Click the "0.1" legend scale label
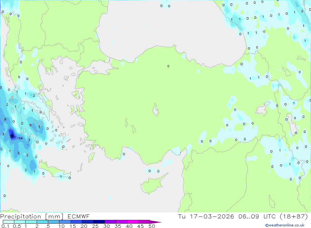The height and width of the screenshot is (228, 311). click(5, 226)
